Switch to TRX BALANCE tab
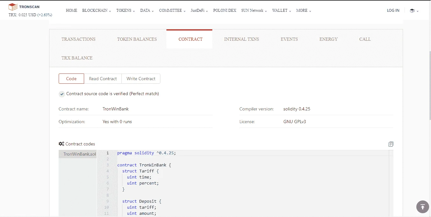The height and width of the screenshot is (217, 431). pos(77,58)
